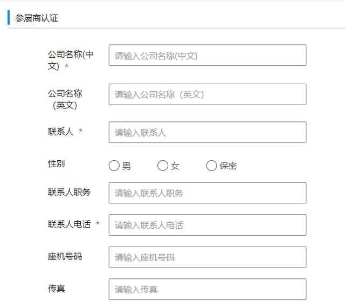This screenshot has height=308, width=345.
Task: Click the blue bar beside 参展商认证
Action: pyautogui.click(x=9, y=17)
